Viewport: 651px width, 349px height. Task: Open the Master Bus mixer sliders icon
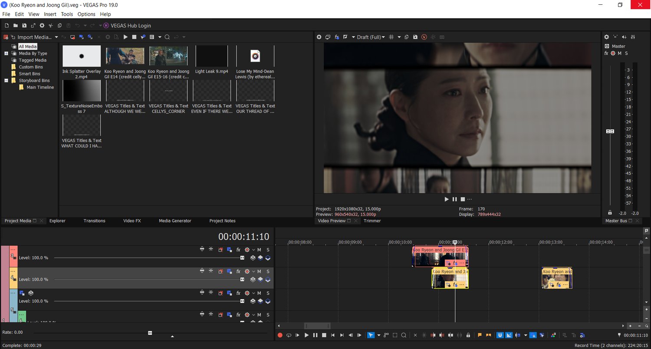pyautogui.click(x=633, y=37)
